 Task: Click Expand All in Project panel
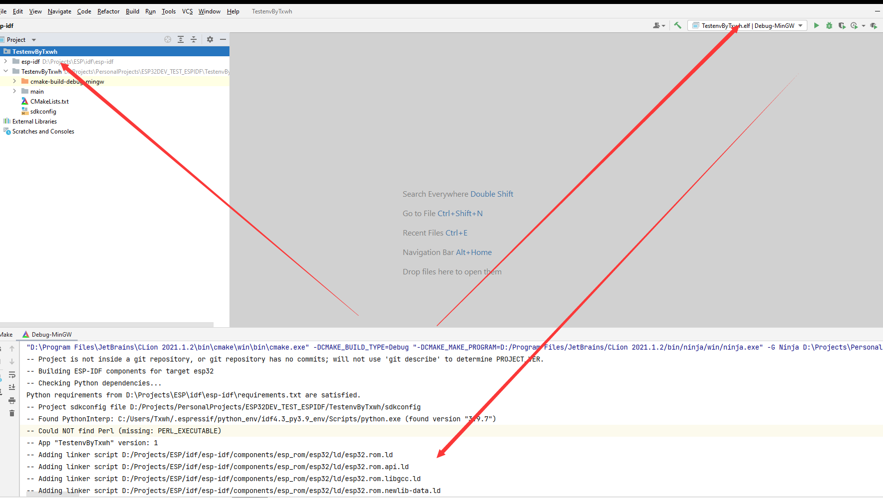181,39
